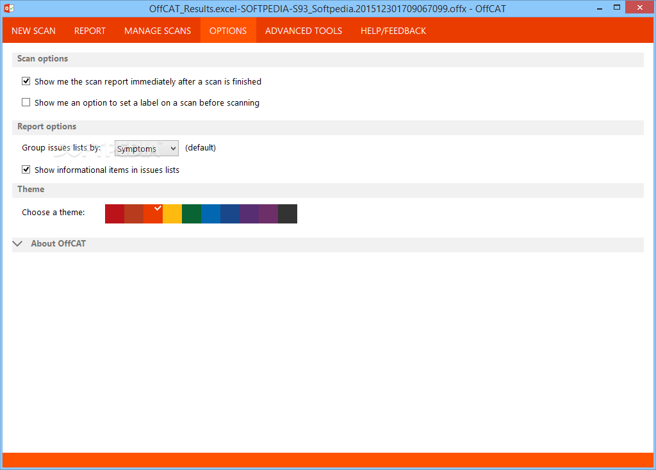
Task: Enable option to set label before scanning
Action: click(x=26, y=102)
